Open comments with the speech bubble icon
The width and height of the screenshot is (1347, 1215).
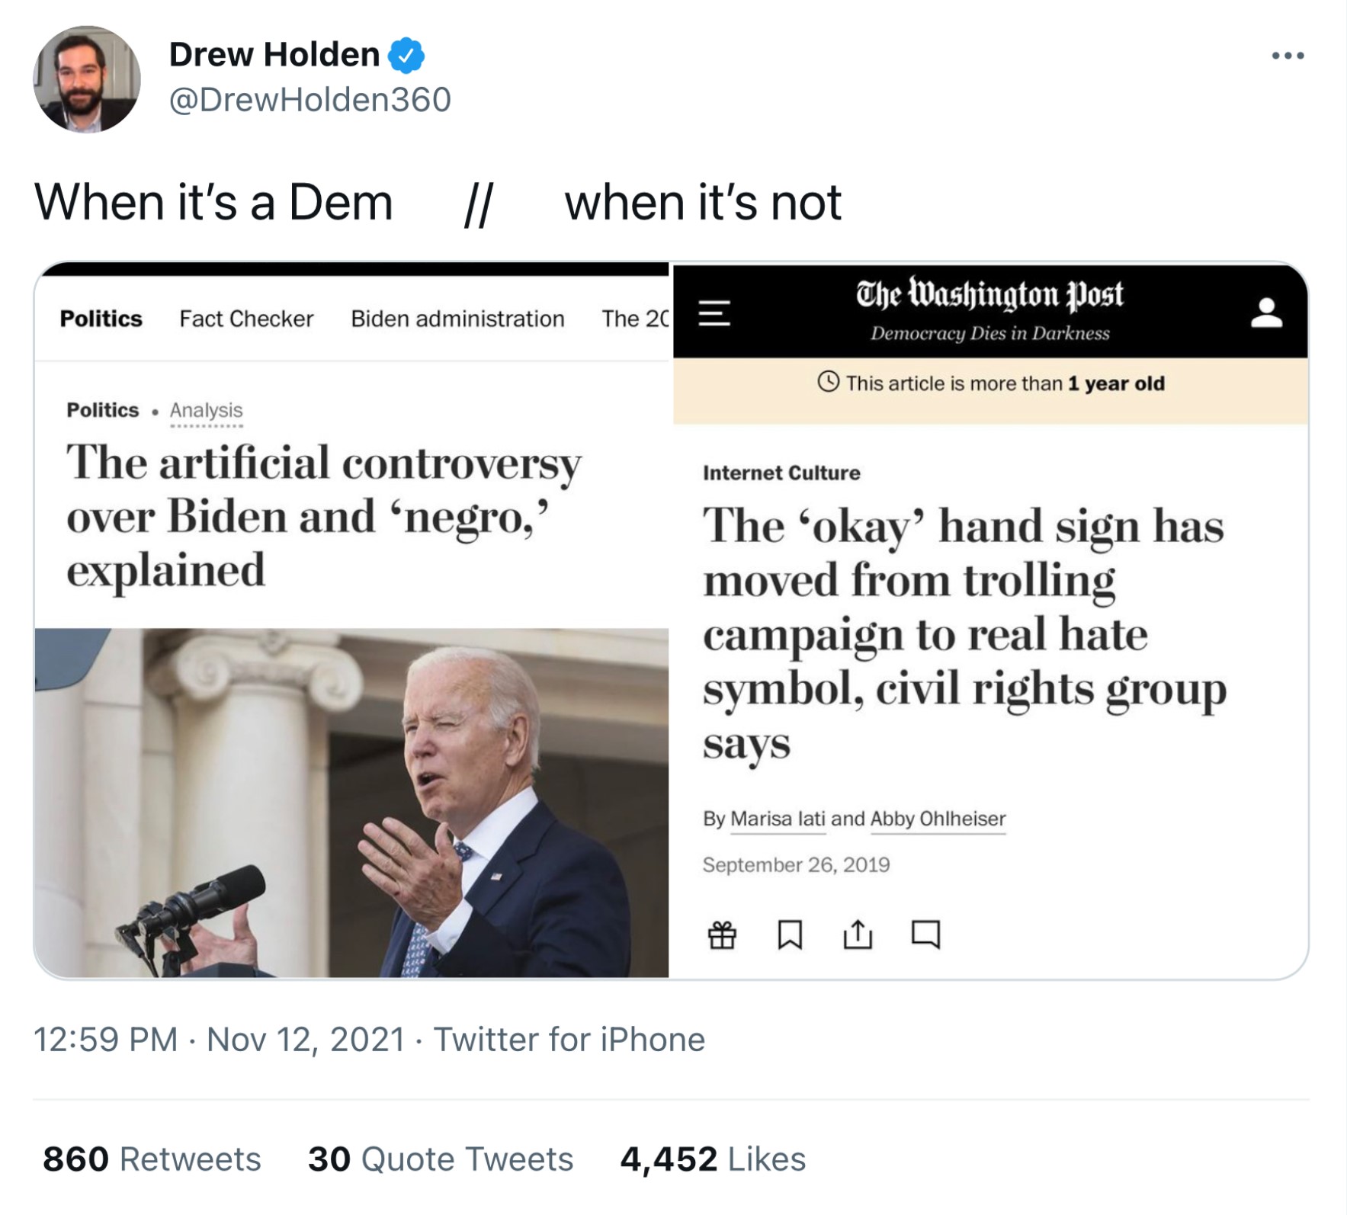pyautogui.click(x=925, y=934)
